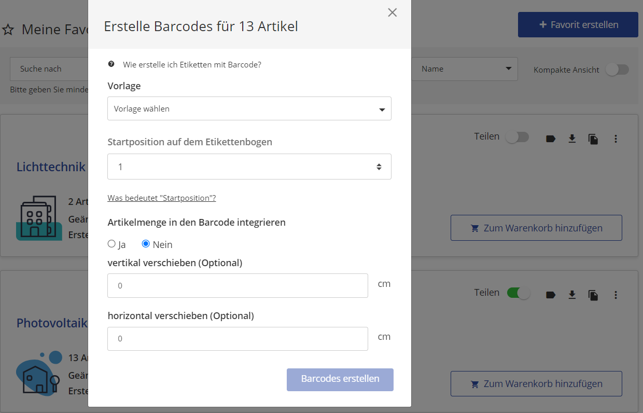Duplicate the Lichttechnik favorite list
This screenshot has width=643, height=413.
click(x=593, y=139)
